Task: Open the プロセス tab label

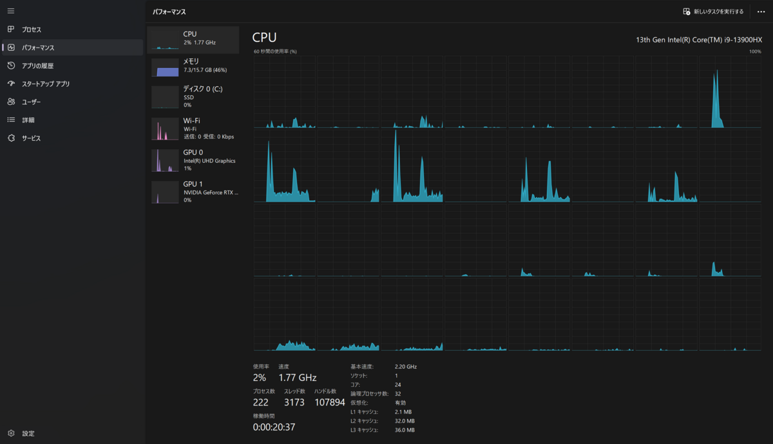Action: [32, 30]
